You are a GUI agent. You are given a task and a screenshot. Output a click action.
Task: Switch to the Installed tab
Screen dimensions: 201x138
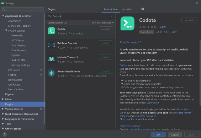click(x=127, y=9)
